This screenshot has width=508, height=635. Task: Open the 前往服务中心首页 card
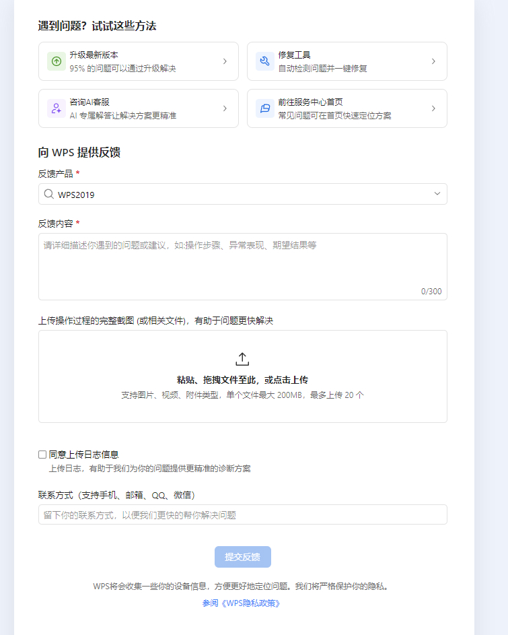347,108
